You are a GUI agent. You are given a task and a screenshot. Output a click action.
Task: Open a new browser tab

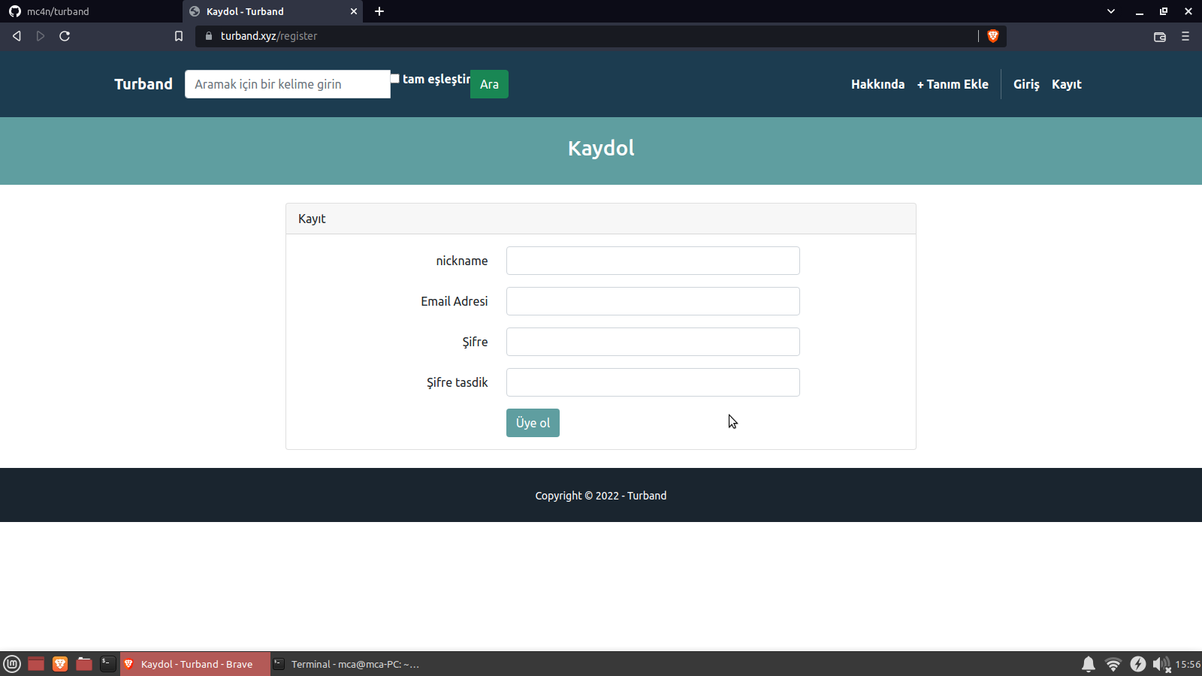pos(379,11)
